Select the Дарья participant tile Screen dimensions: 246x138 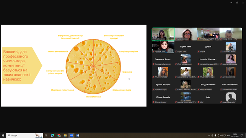point(208,47)
